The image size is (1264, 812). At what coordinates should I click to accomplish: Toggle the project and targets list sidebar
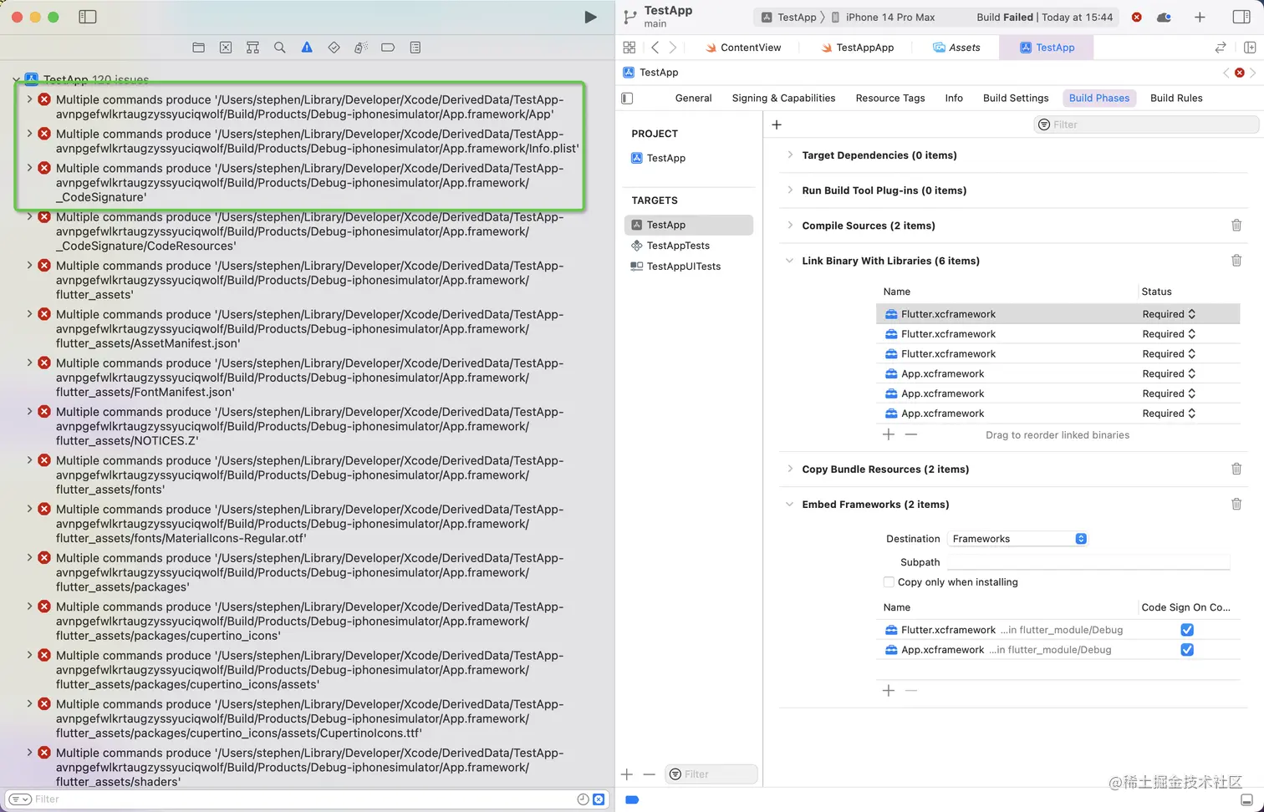628,98
